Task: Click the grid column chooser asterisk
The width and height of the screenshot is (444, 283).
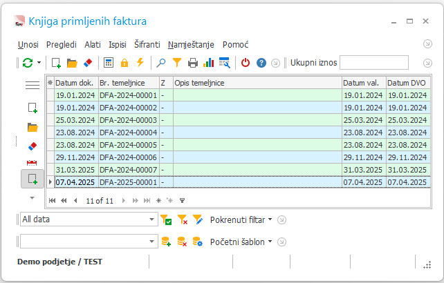Action: pos(50,83)
